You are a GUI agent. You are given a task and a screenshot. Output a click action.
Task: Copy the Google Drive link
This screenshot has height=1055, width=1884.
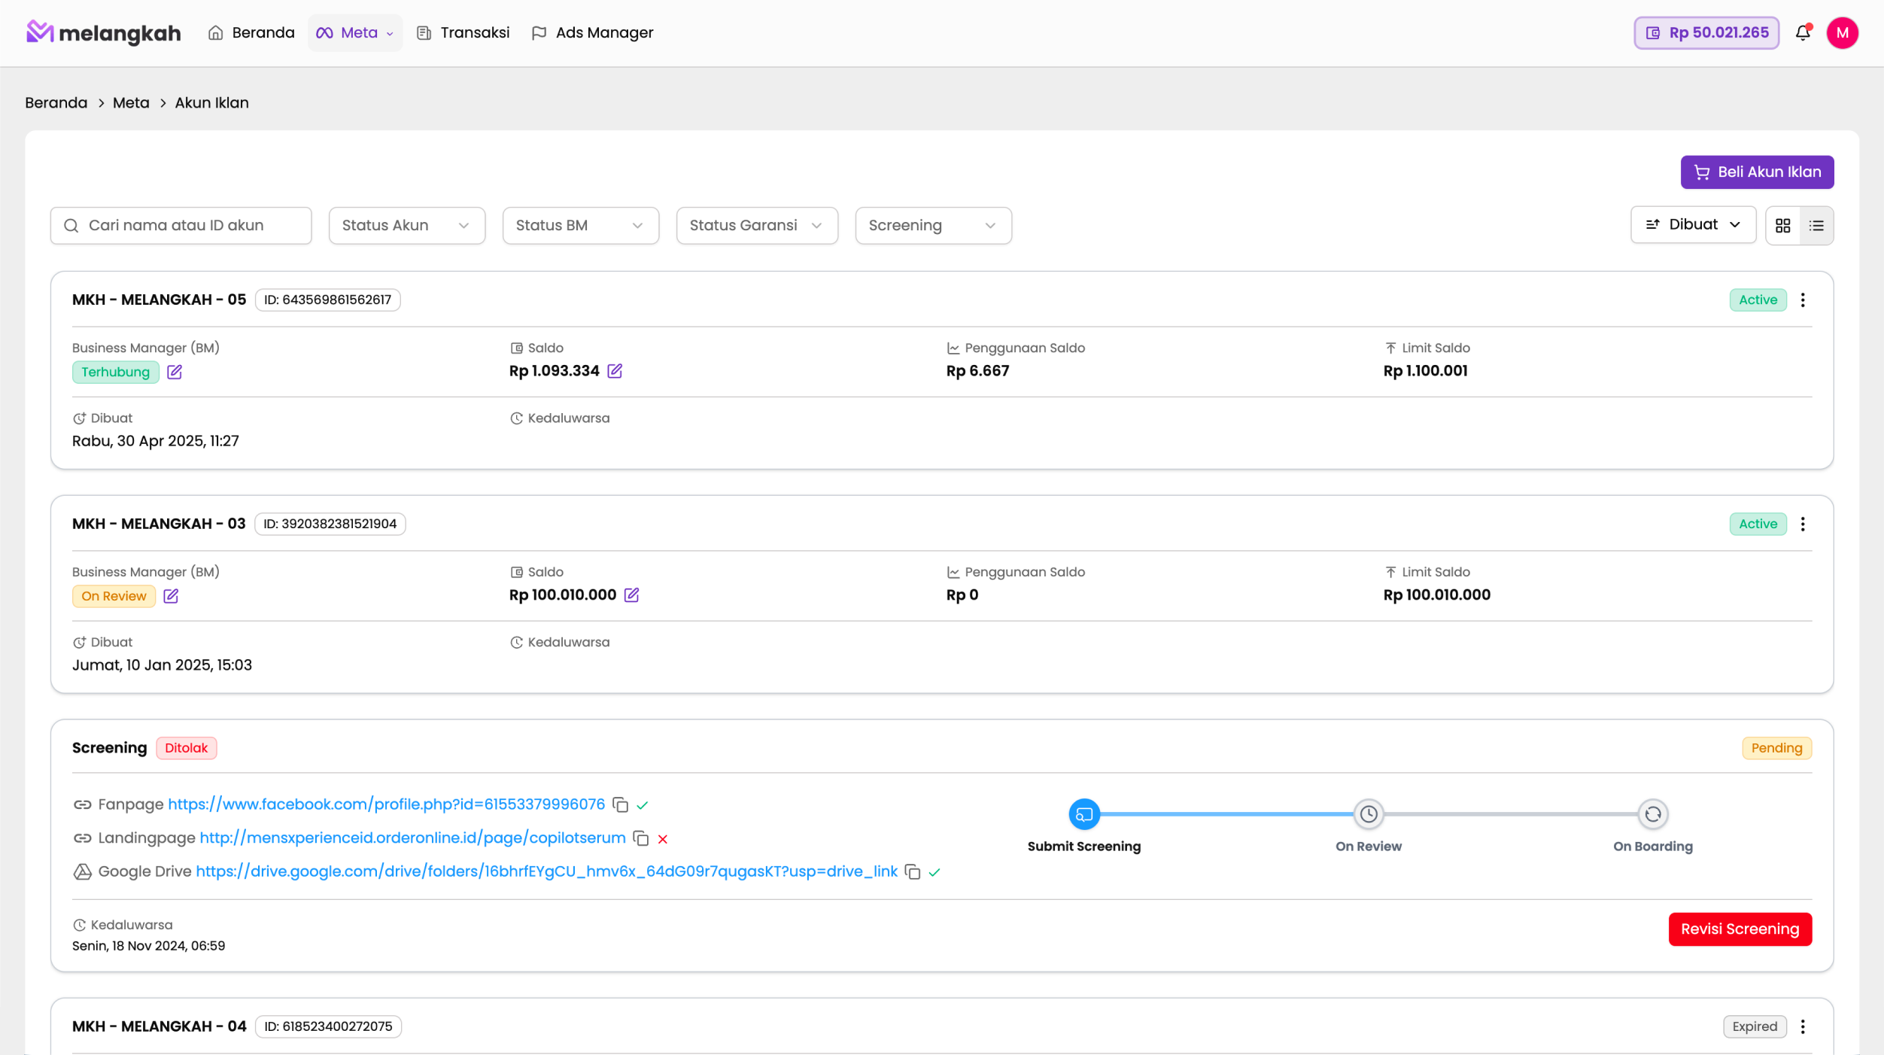tap(913, 872)
